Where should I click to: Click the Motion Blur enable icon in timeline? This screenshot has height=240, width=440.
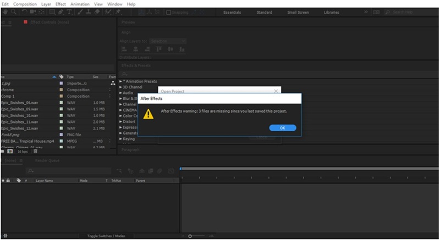[159, 171]
